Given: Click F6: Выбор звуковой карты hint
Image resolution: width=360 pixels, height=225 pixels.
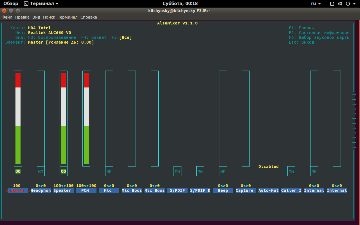Looking at the screenshot, I should click(319, 37).
